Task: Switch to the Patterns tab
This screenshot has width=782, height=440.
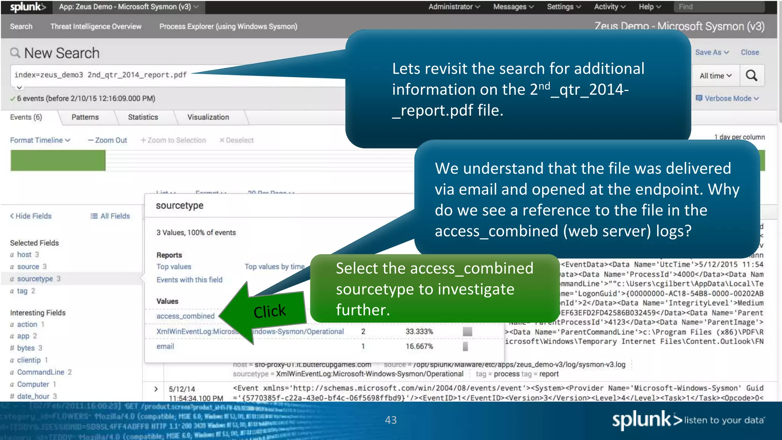Action: click(85, 117)
